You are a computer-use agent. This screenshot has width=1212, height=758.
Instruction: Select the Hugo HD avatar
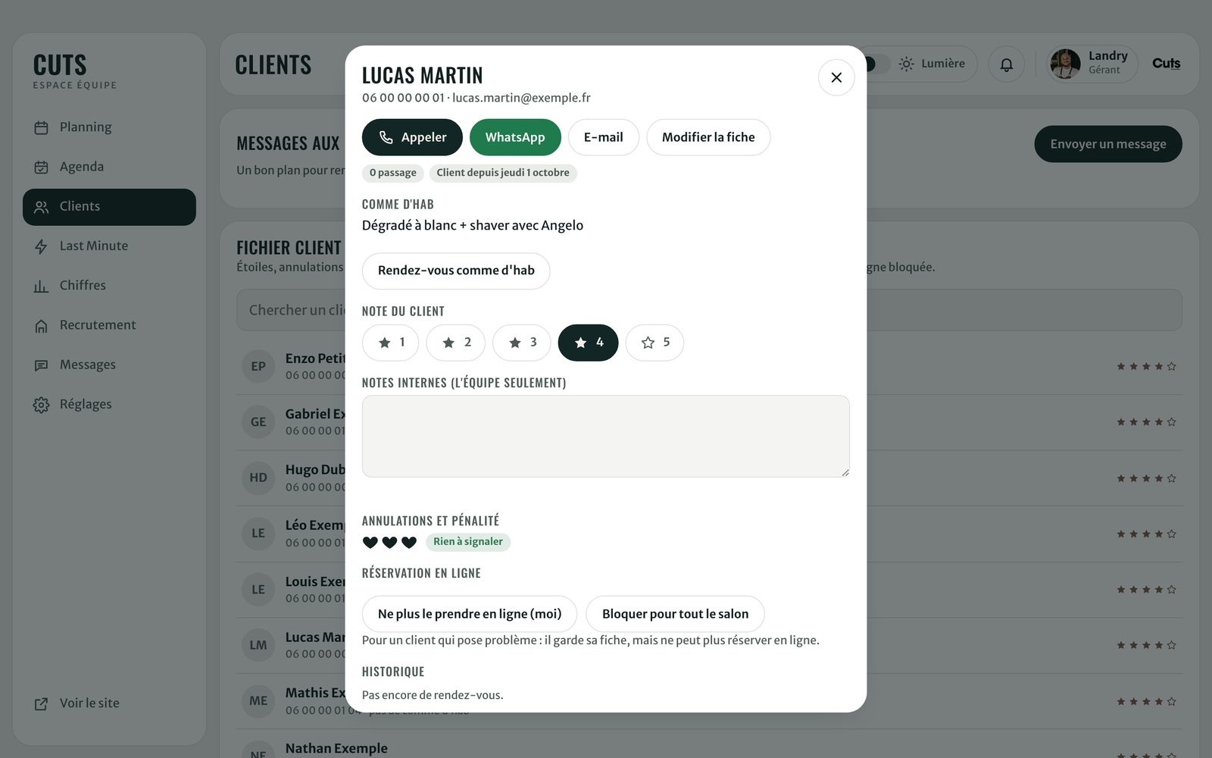(x=258, y=478)
